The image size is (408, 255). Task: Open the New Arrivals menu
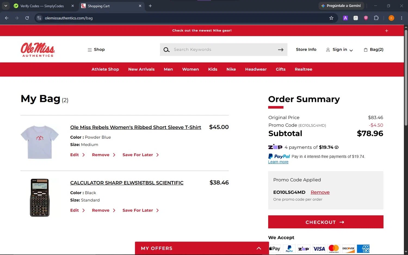coord(141,69)
